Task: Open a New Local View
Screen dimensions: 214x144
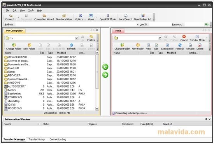Action: tap(64, 17)
